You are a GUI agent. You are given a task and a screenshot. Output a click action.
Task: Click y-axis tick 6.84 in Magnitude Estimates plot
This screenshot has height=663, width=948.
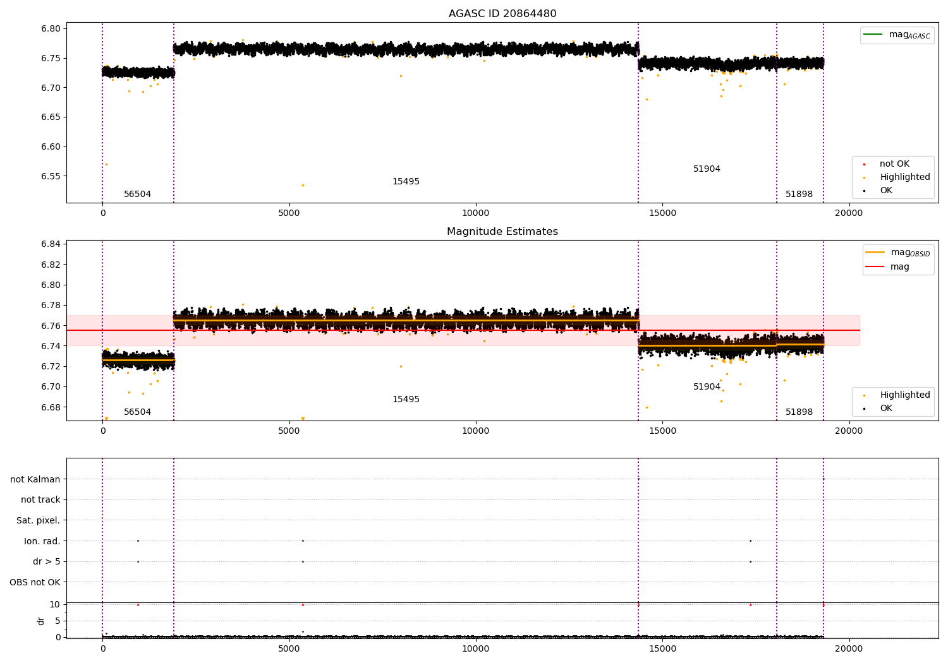click(x=51, y=244)
